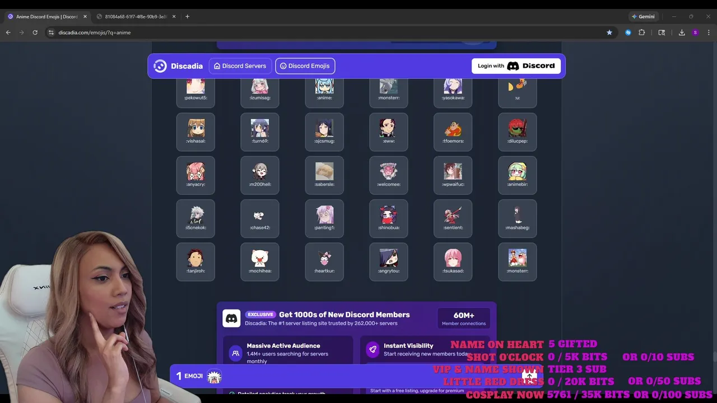Viewport: 717px width, 403px height.
Task: Open a new browser tab
Action: pos(187,17)
